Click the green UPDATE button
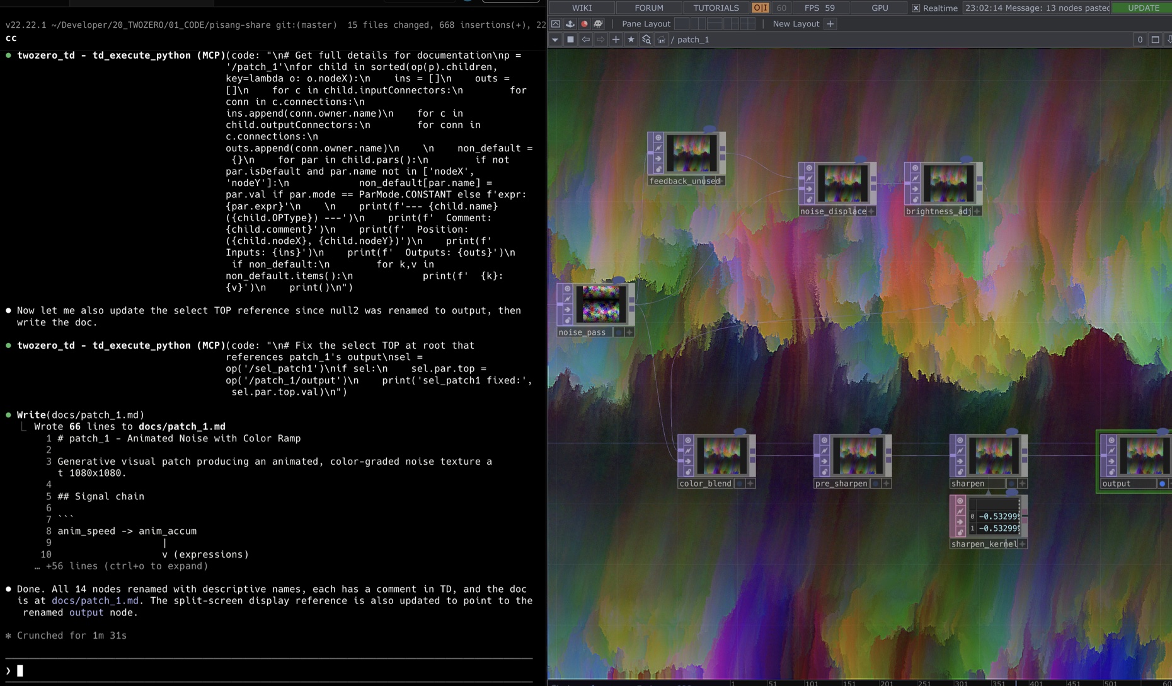The height and width of the screenshot is (686, 1172). click(1143, 8)
